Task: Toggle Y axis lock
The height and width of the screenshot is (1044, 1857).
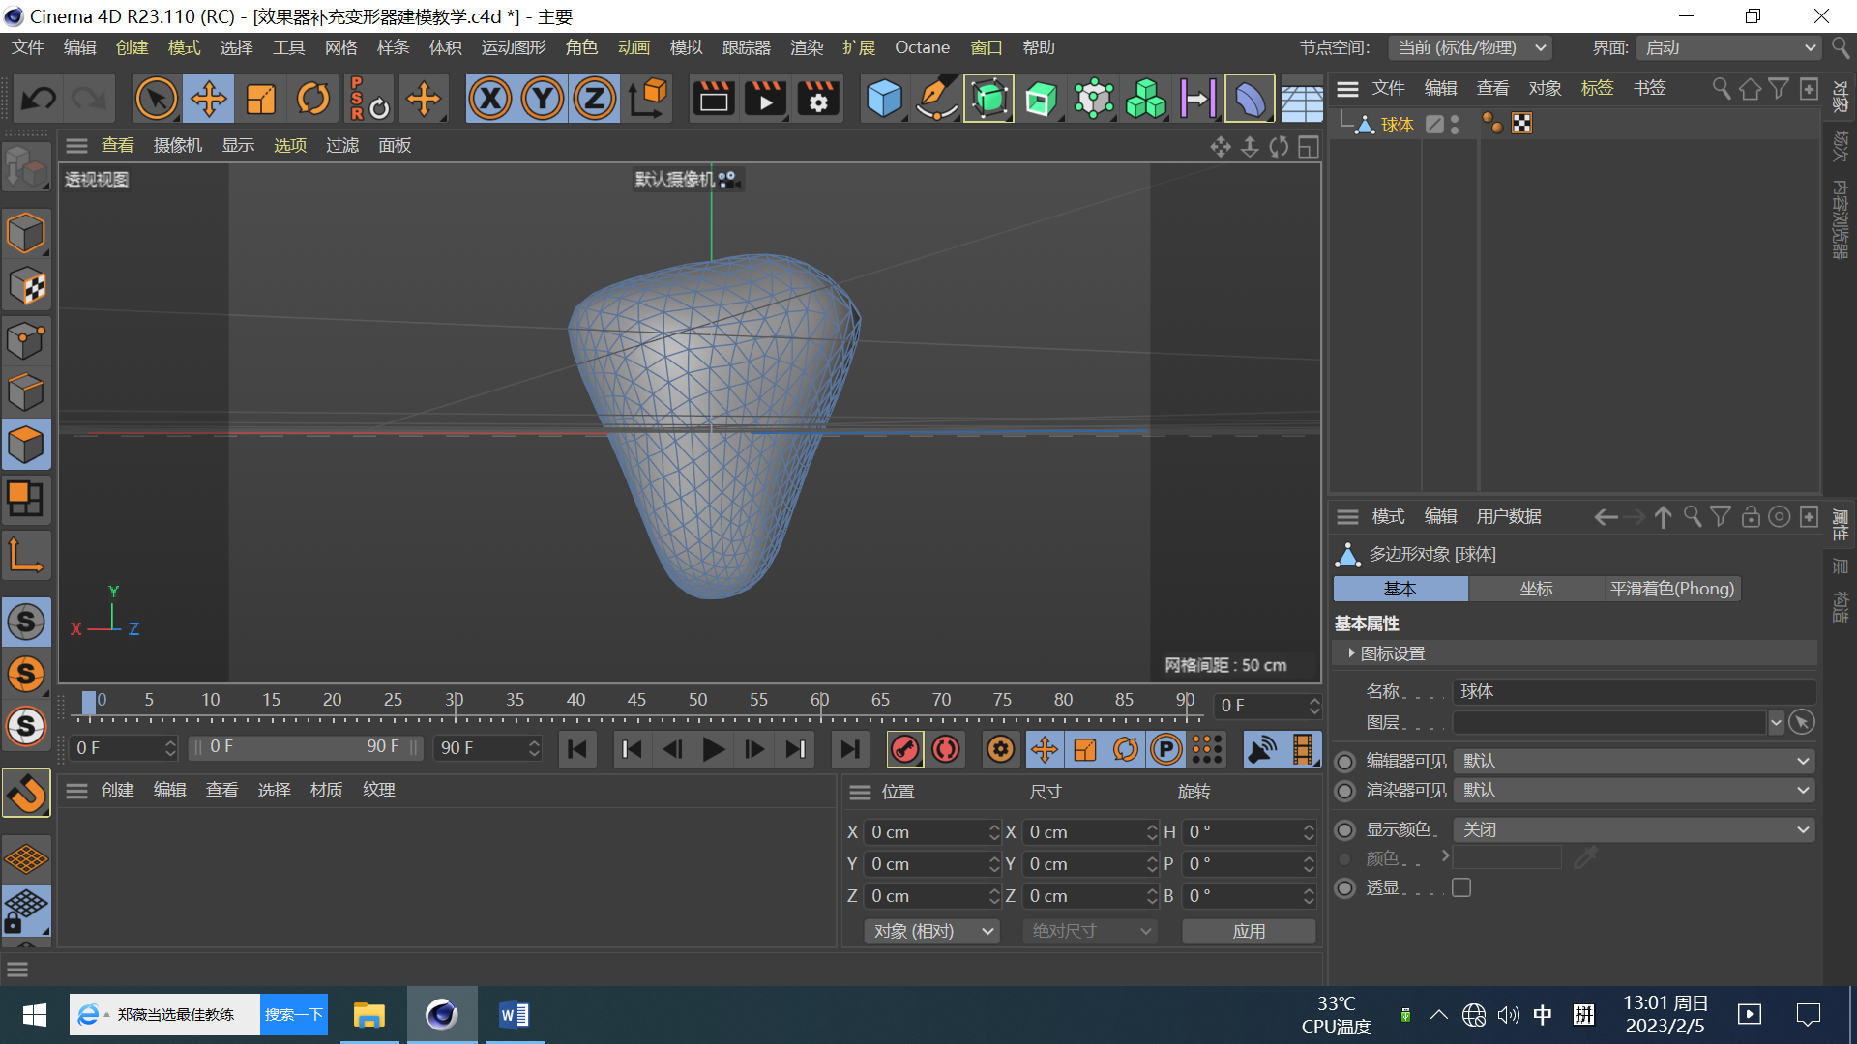Action: tap(543, 99)
